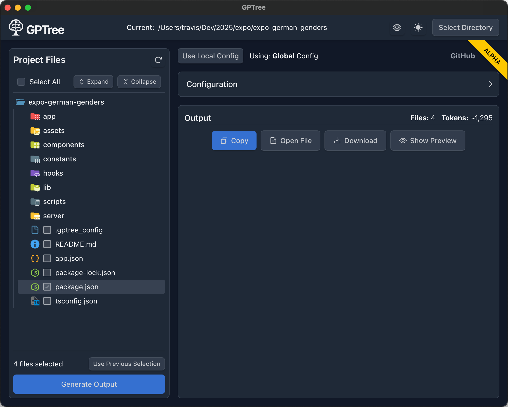This screenshot has height=407, width=508.
Task: Click the hooks folder icon
Action: click(x=35, y=173)
